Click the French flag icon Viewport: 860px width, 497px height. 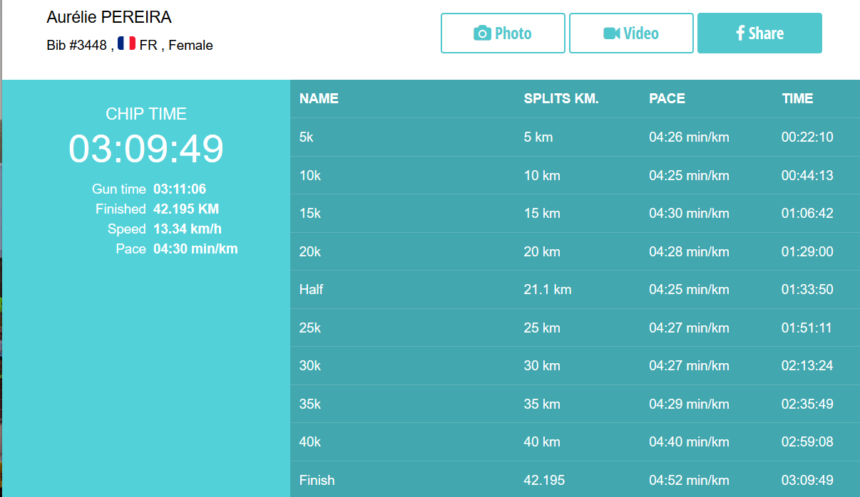point(126,44)
